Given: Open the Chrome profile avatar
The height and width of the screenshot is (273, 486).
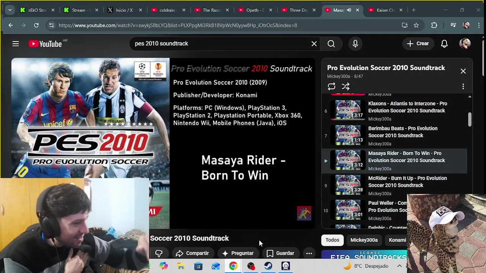Looking at the screenshot, I should (x=466, y=25).
